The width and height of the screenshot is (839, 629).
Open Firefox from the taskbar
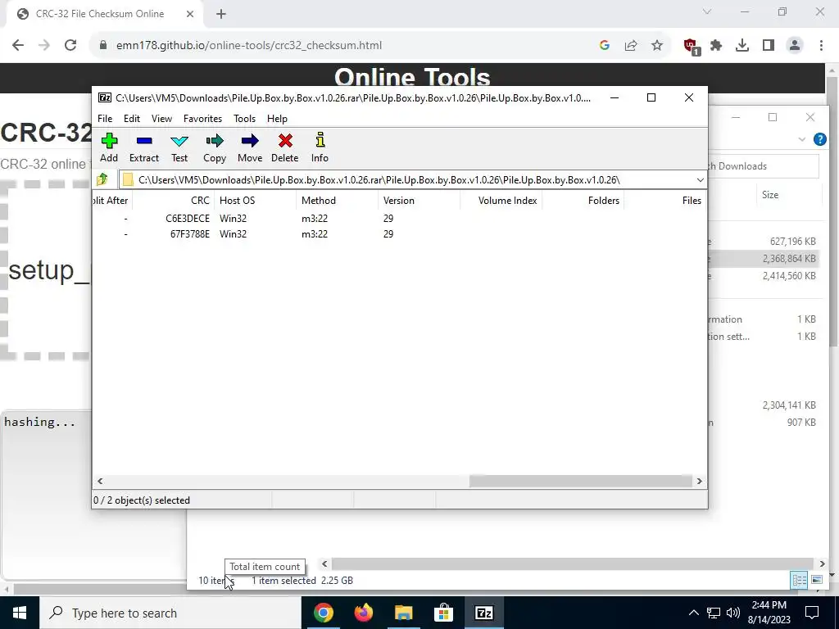363,613
